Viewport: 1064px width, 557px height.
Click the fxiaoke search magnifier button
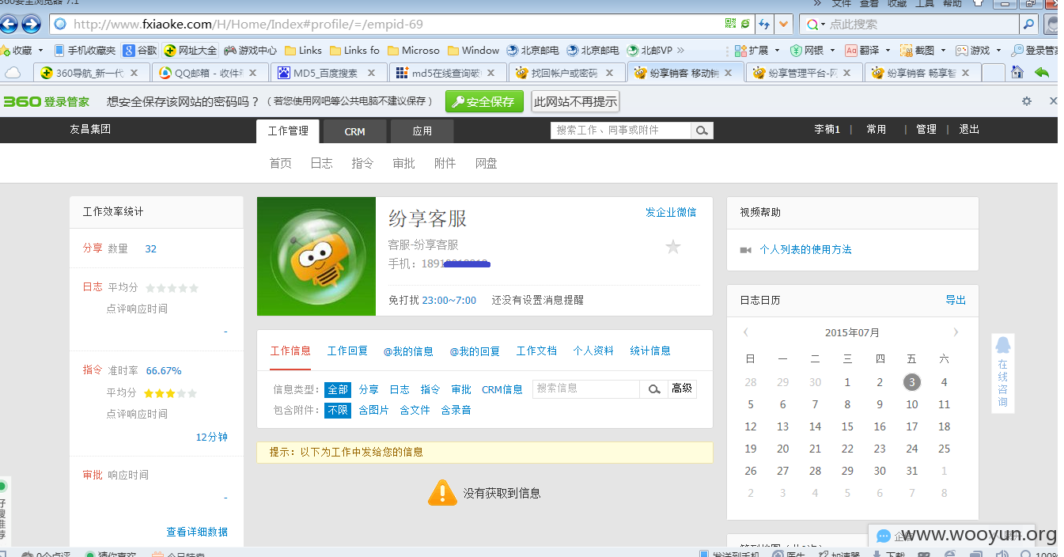click(x=702, y=130)
